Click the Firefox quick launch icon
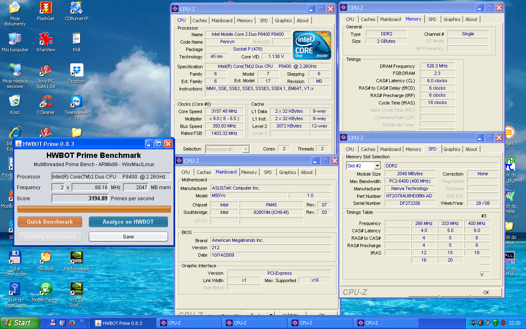The height and width of the screenshot is (329, 526). tap(72, 323)
